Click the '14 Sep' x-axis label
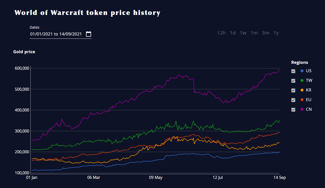325x188 pixels. (x=280, y=178)
